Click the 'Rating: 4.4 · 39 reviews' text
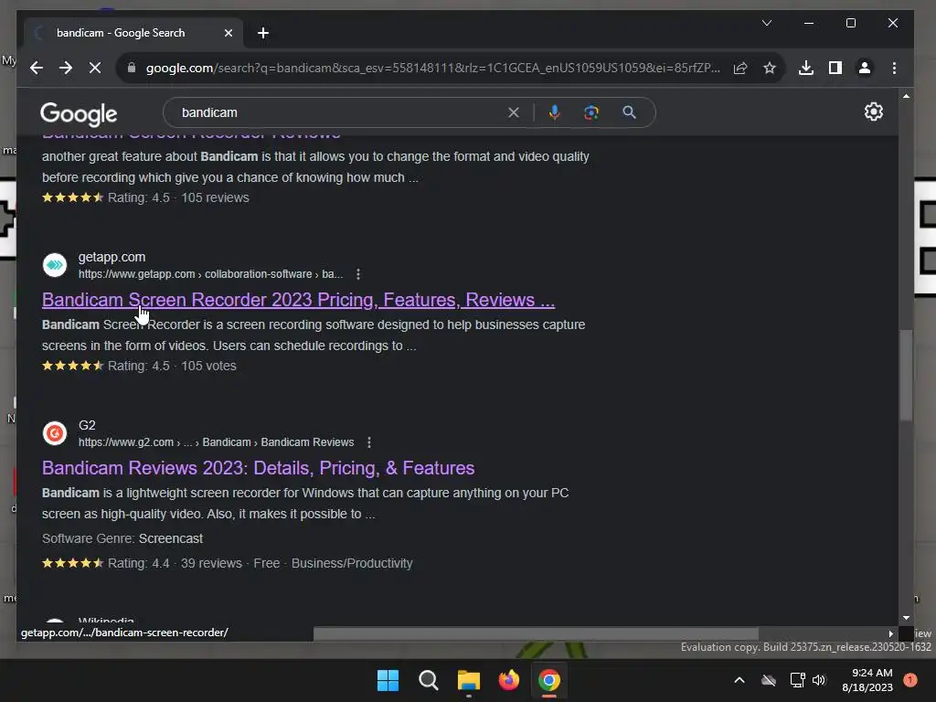 click(x=175, y=563)
